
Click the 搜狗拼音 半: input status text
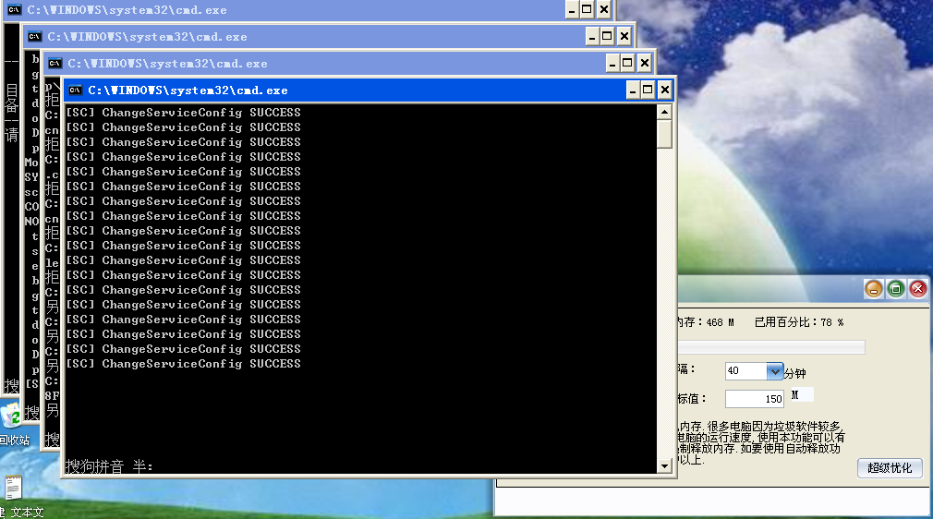coord(109,466)
